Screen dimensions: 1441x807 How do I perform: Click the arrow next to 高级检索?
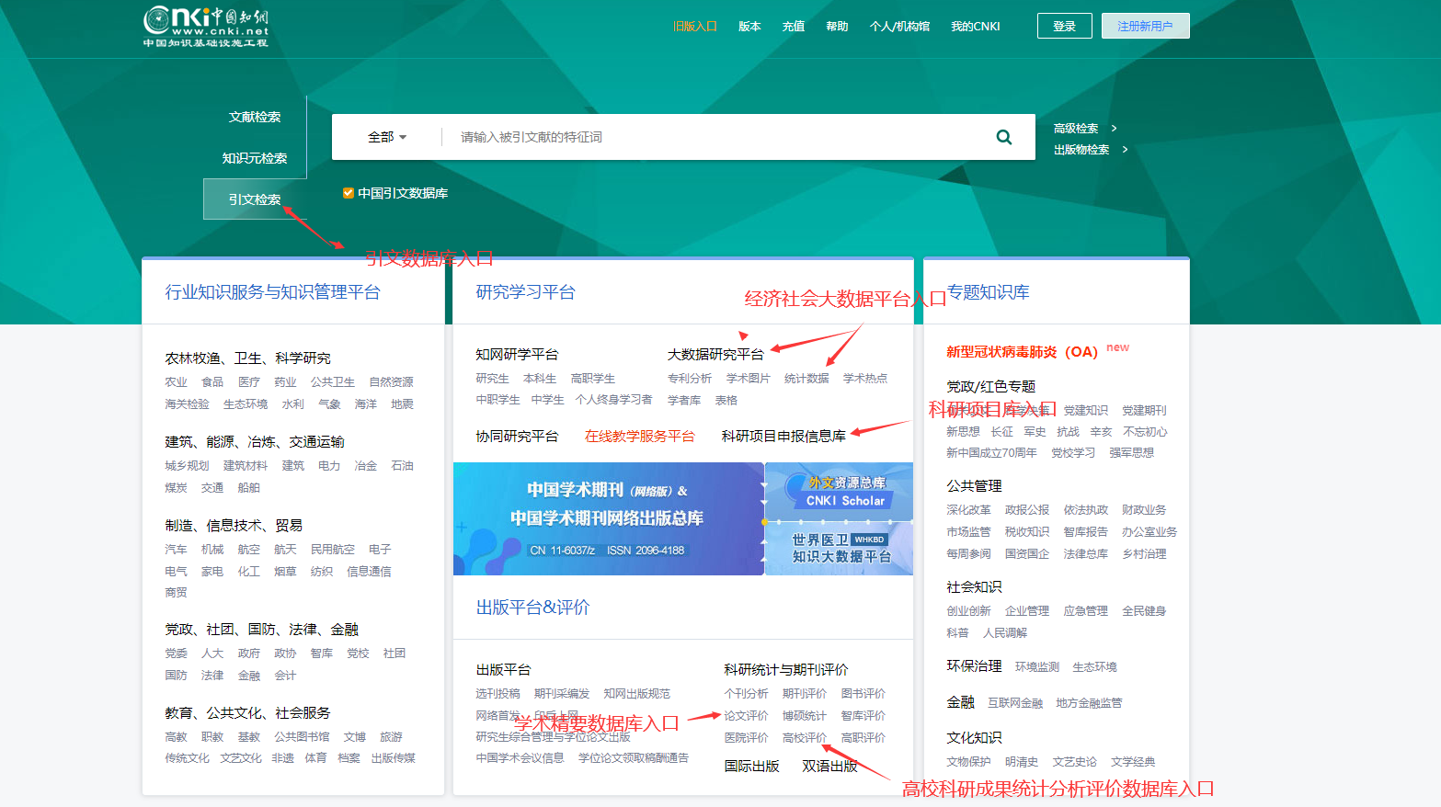pos(1114,129)
